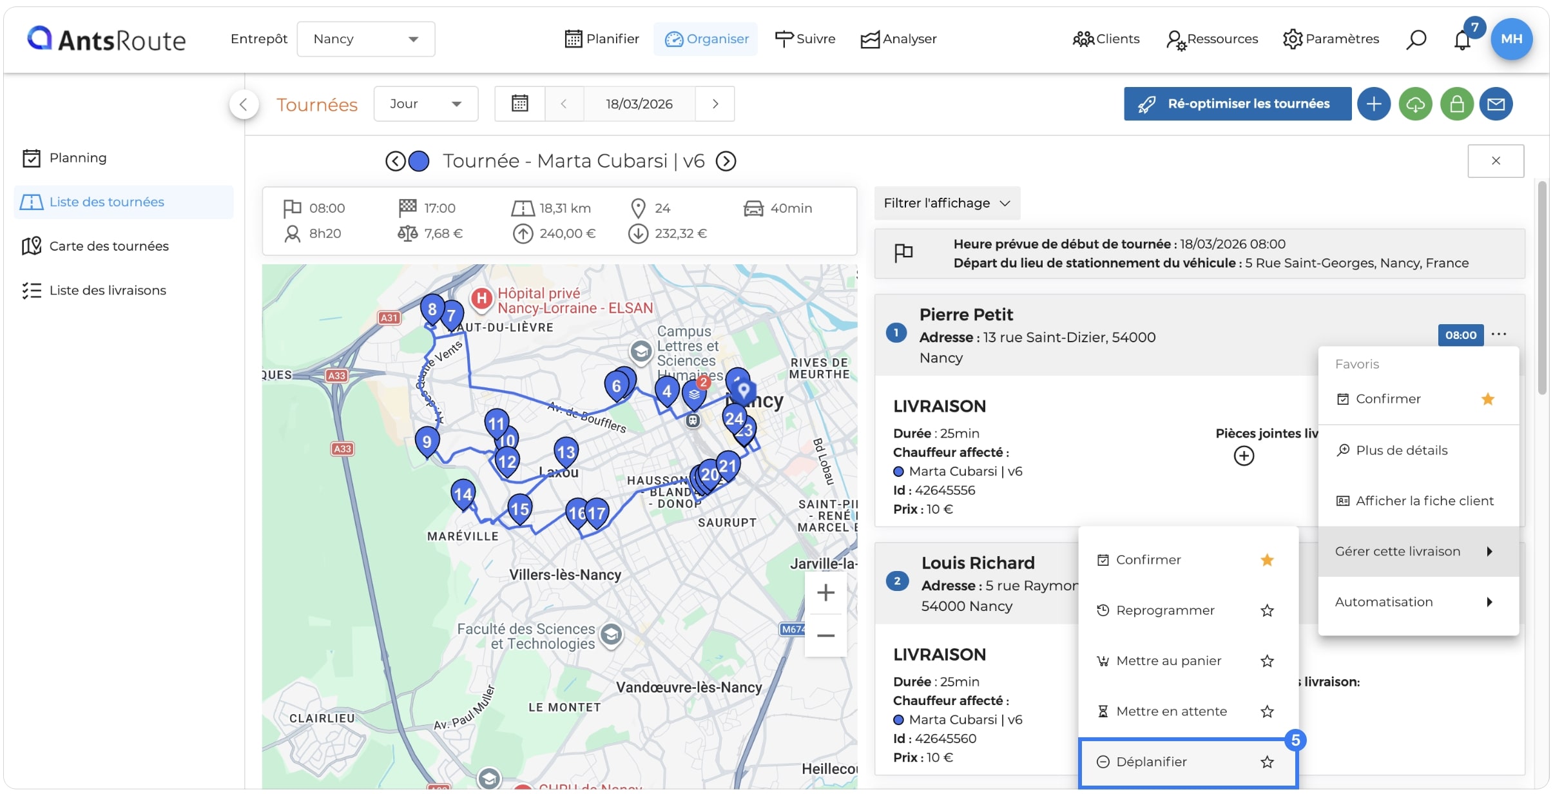The height and width of the screenshot is (794, 1553).
Task: Open Suivre tab
Action: [x=805, y=39]
